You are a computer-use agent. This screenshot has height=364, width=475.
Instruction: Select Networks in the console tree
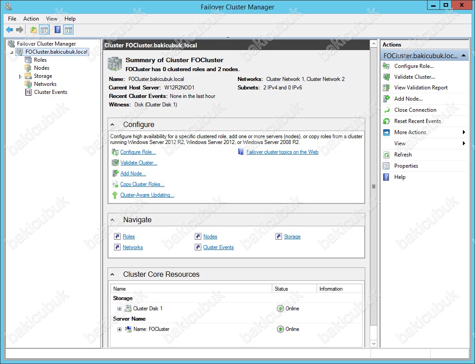coord(45,84)
